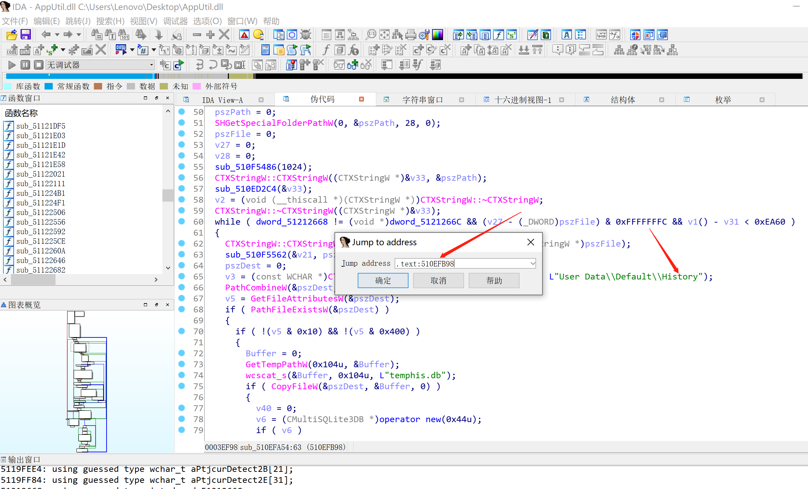Click the graph overview thumbnail
808x489 pixels.
(x=87, y=381)
